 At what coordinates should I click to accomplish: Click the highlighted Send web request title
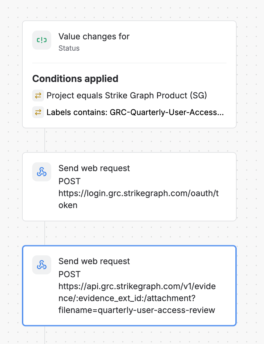(x=94, y=261)
